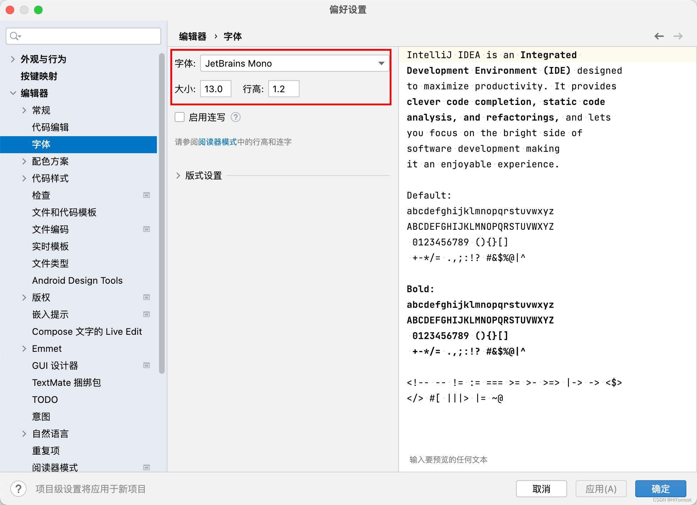Screen dimensions: 697x505
Task: Click the 取消 button
Action: tap(541, 489)
